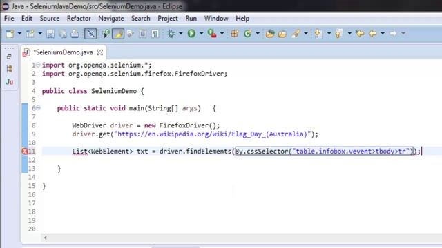
Task: Toggle Show Whitespace Characters pilcrow icon
Action: [x=155, y=34]
